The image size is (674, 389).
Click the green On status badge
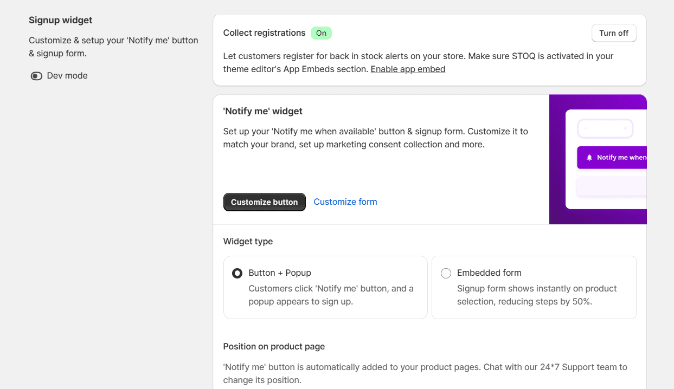321,33
